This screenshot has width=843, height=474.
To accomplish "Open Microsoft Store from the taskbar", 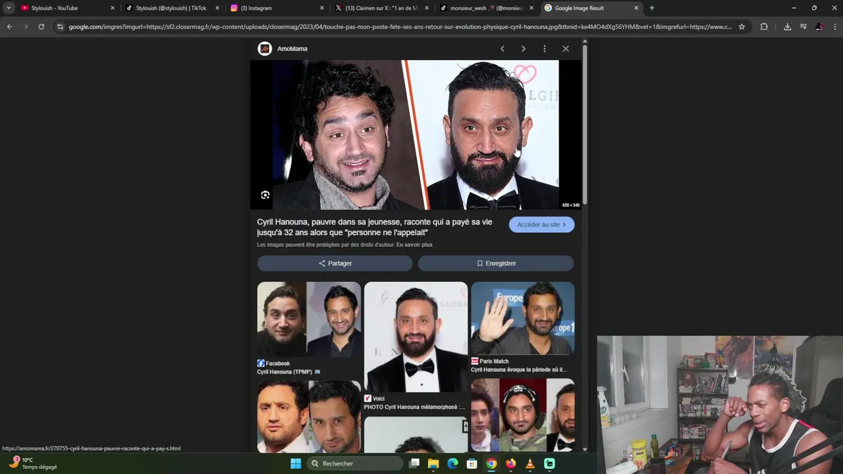I will tap(472, 463).
